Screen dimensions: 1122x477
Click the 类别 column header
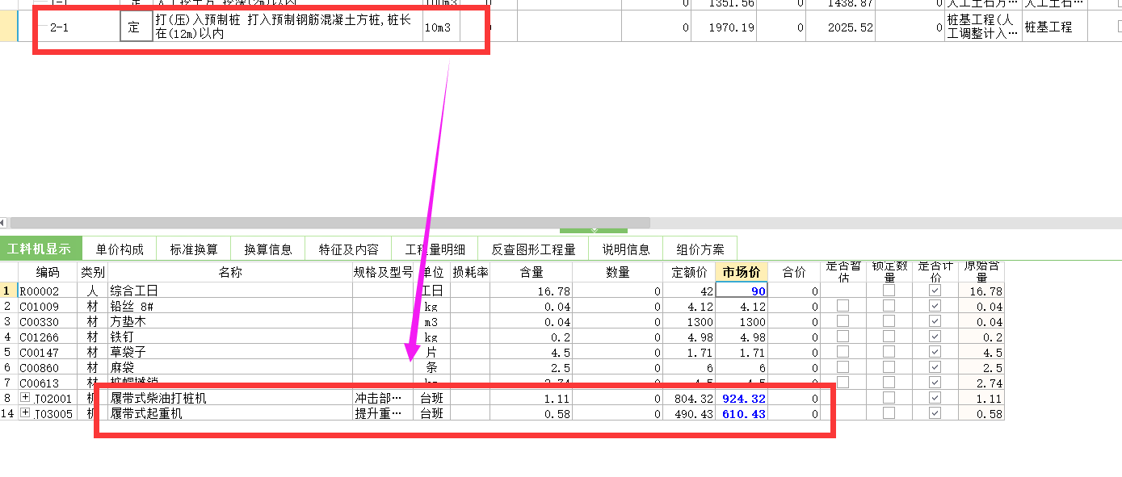pyautogui.click(x=93, y=272)
